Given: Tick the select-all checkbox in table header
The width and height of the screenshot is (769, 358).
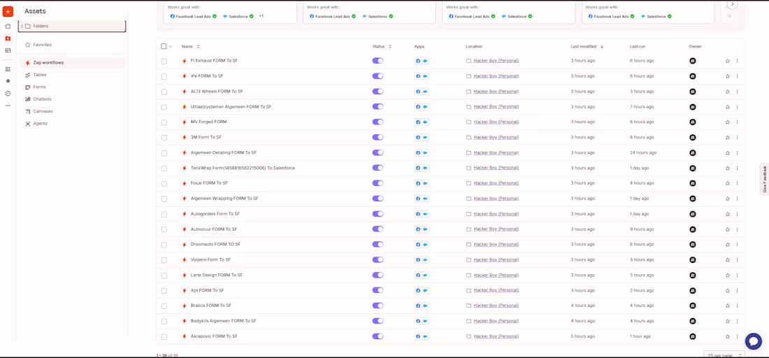Looking at the screenshot, I should 164,46.
